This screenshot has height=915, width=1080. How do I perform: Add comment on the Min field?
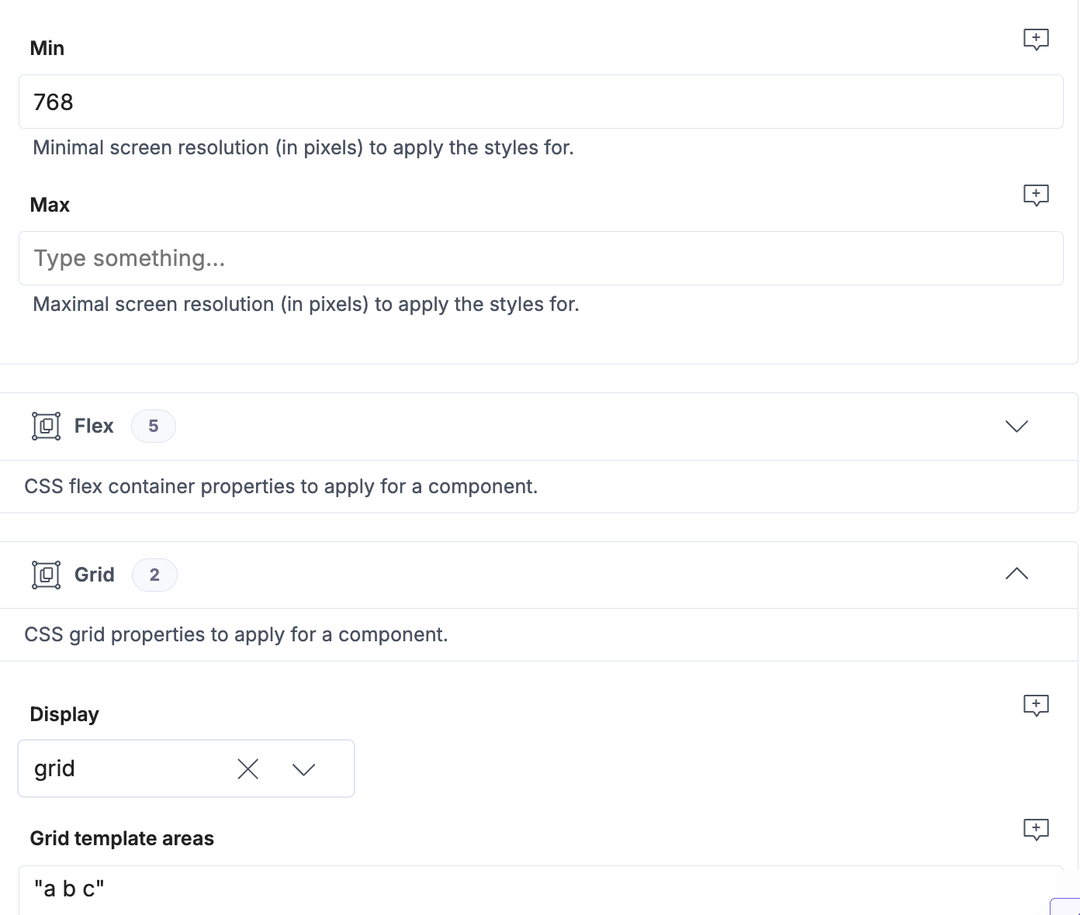pos(1036,39)
